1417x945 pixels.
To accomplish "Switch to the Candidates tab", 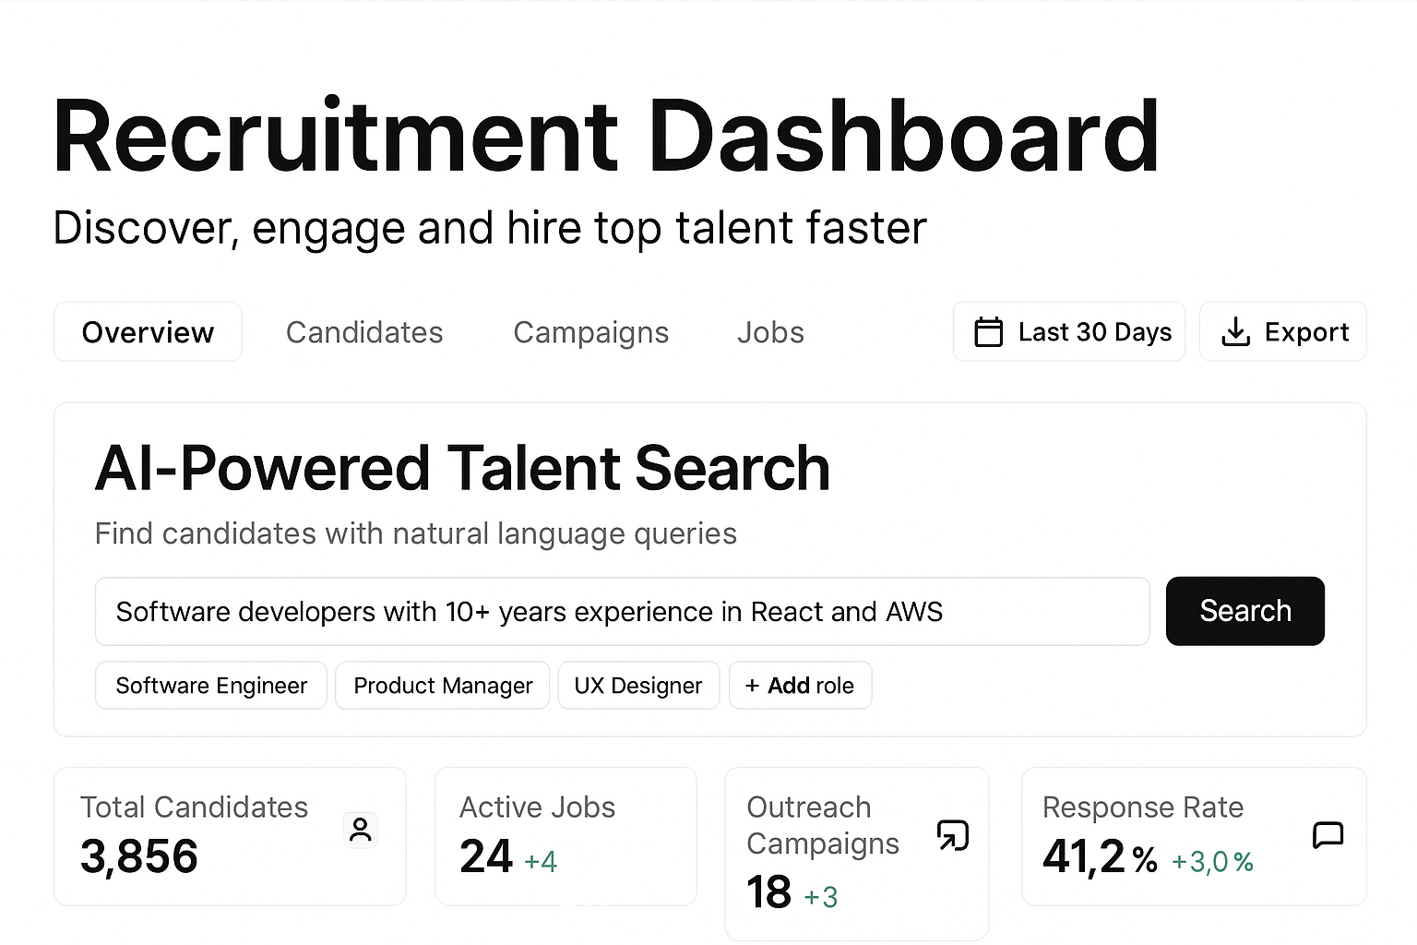I will pyautogui.click(x=364, y=331).
